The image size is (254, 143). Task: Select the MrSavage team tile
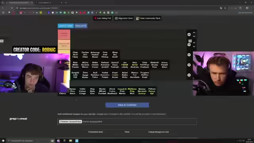tap(95, 55)
